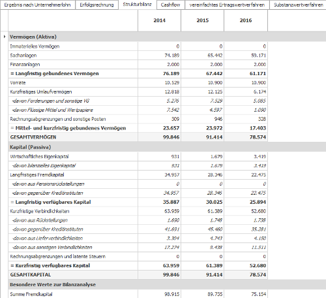The height and width of the screenshot is (298, 326).
Task: Select davon aus Rückstellungen row
Action: click(x=40, y=220)
